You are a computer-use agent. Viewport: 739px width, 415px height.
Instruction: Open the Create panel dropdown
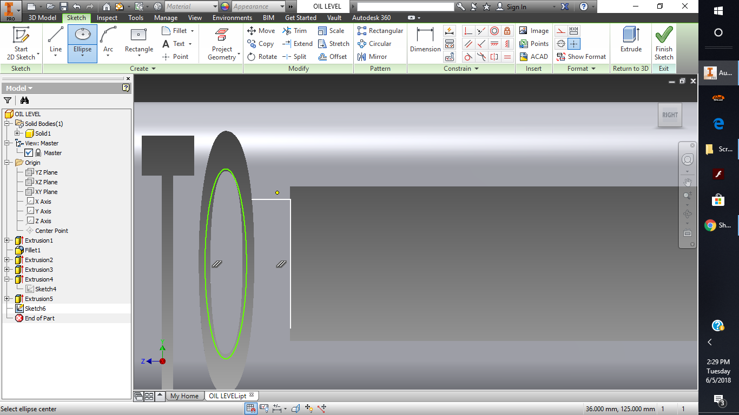[143, 69]
